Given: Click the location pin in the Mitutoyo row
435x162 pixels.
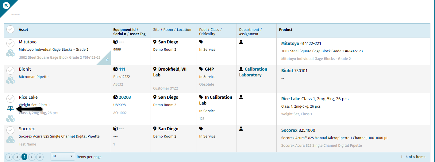Looking at the screenshot, I should pos(155,42).
